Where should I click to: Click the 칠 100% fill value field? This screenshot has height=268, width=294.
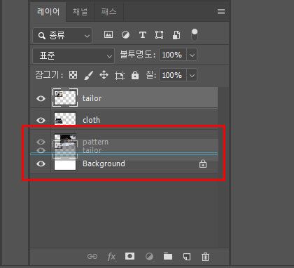pyautogui.click(x=172, y=75)
